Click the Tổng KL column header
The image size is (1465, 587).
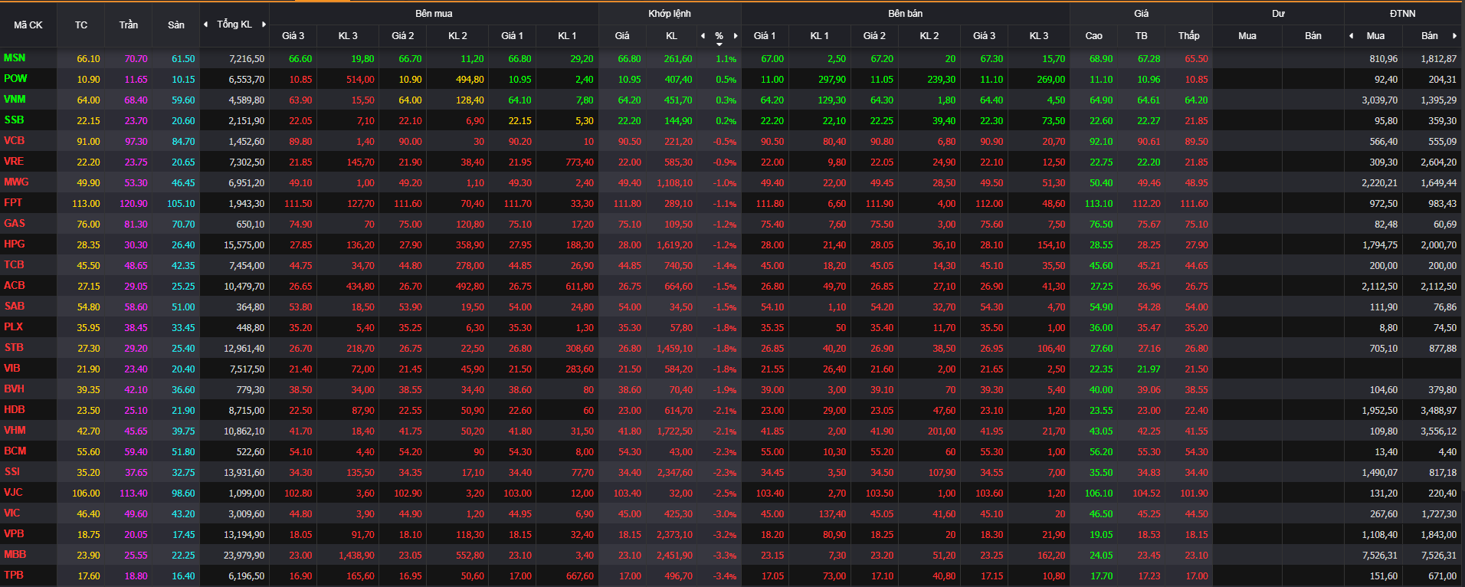click(x=234, y=25)
